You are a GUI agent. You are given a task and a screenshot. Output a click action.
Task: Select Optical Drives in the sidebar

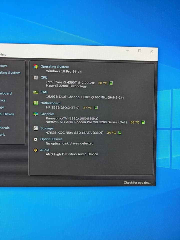pos(7,114)
